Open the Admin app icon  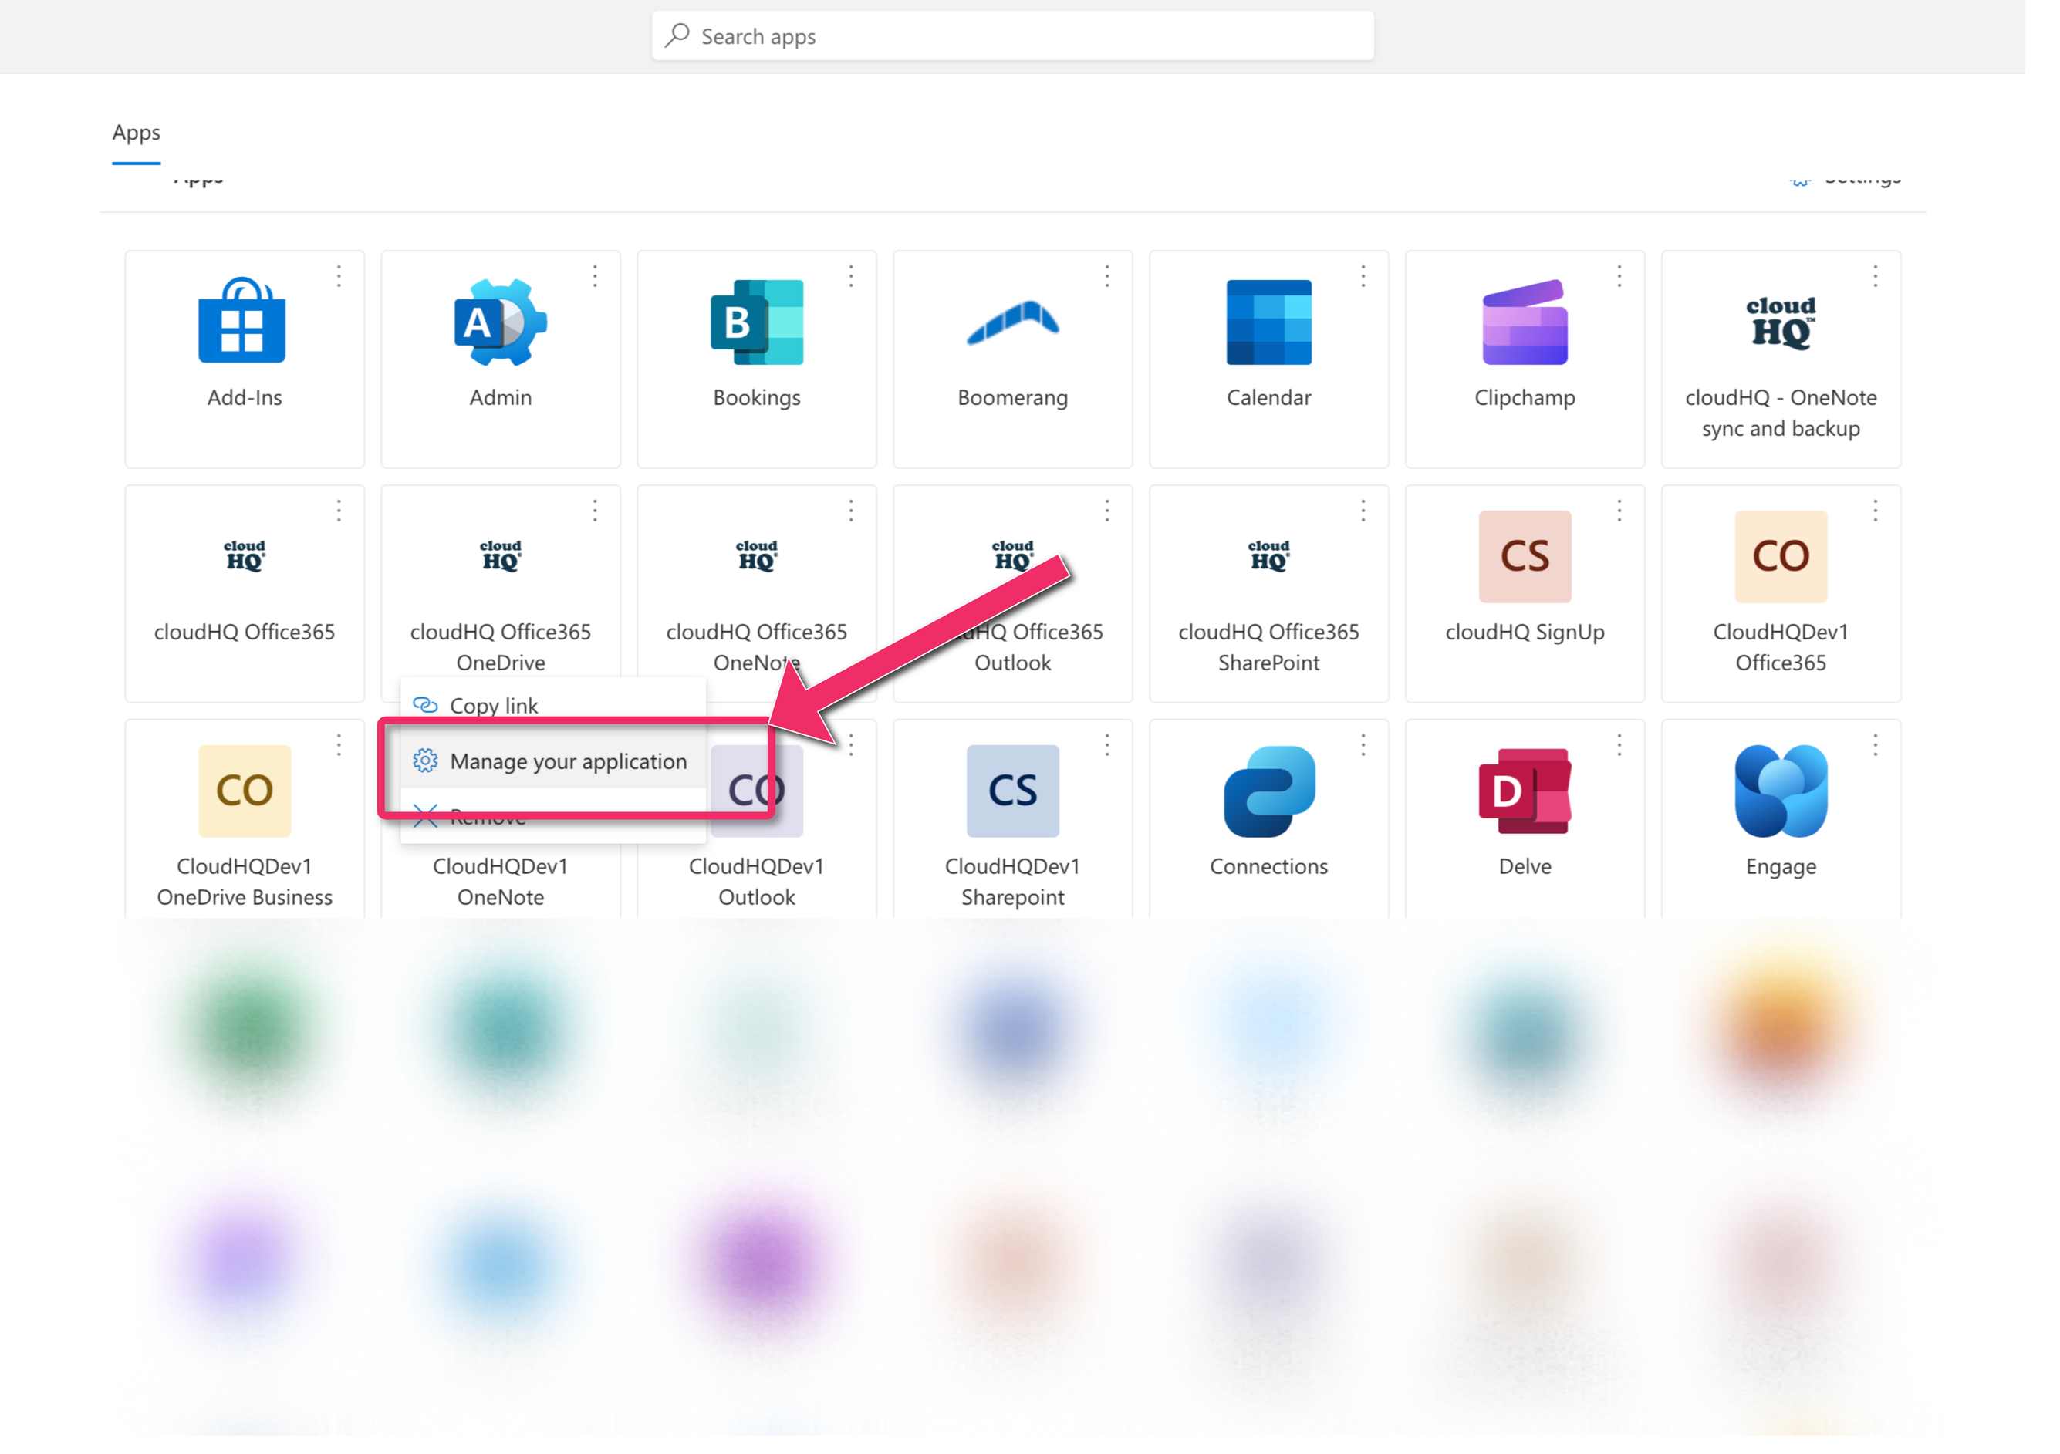501,322
